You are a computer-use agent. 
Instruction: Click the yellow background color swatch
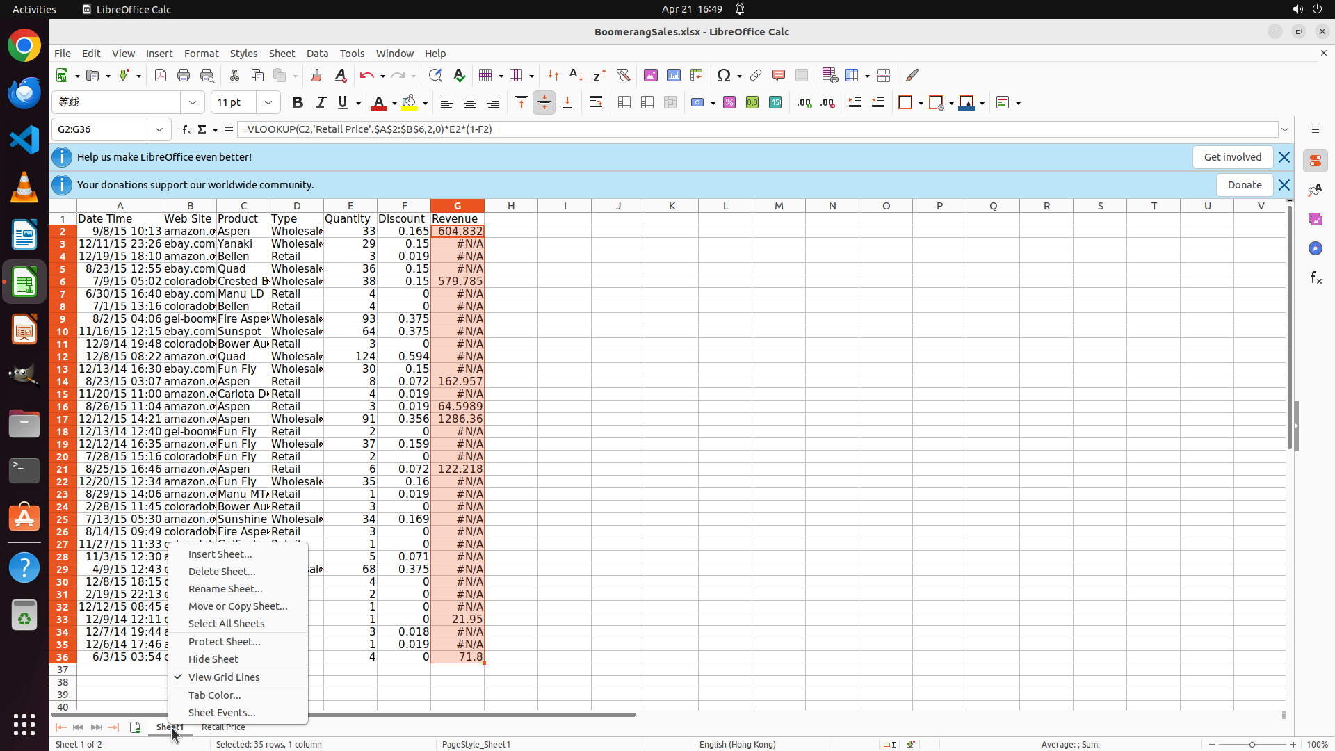click(410, 103)
